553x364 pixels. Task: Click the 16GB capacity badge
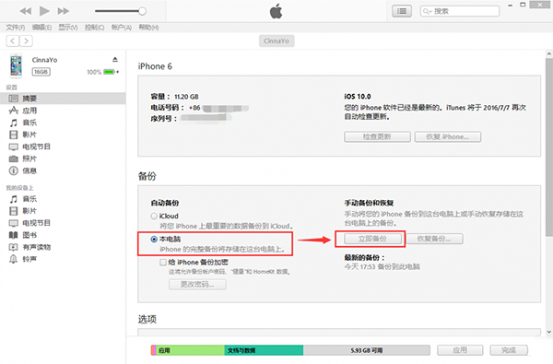[x=41, y=72]
